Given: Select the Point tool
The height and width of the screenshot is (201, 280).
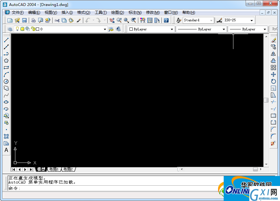Looking at the screenshot, I should click(6, 130).
